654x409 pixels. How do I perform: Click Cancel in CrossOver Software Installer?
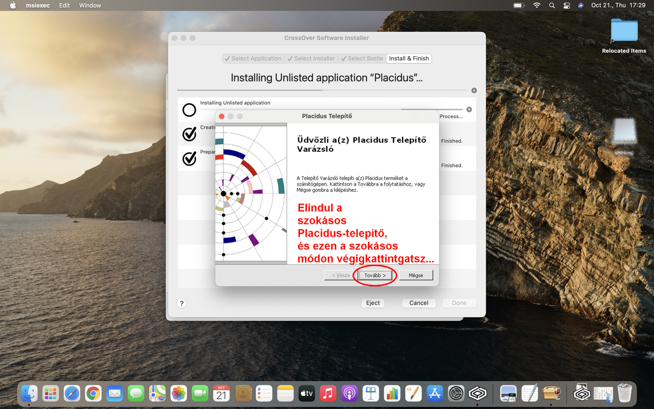point(418,303)
